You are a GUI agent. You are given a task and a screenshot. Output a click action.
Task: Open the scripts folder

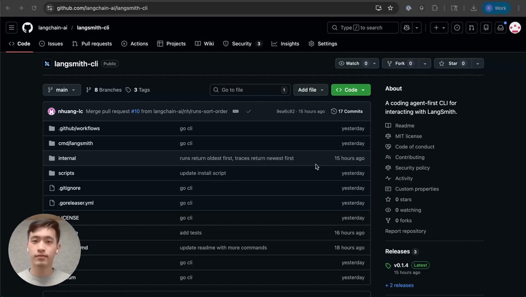66,173
